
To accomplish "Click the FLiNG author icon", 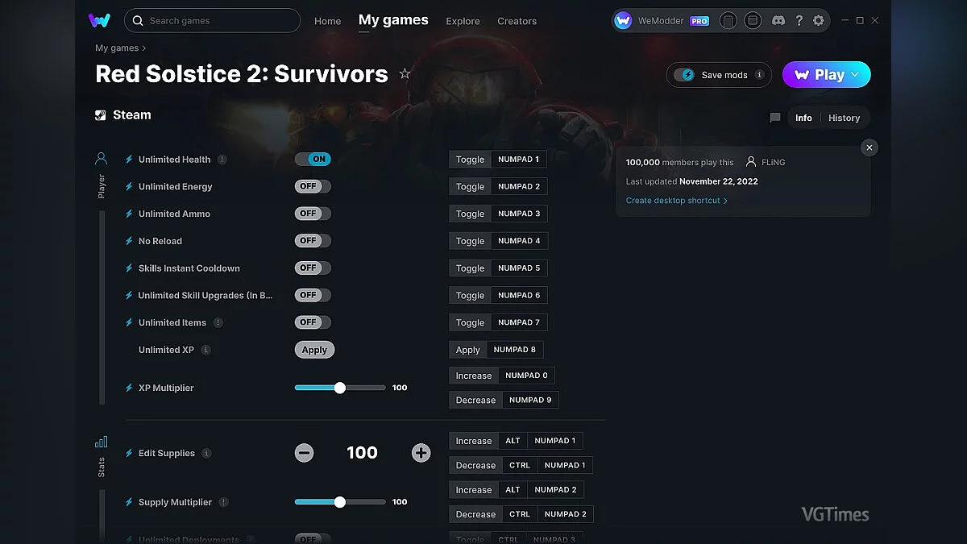I will point(751,162).
